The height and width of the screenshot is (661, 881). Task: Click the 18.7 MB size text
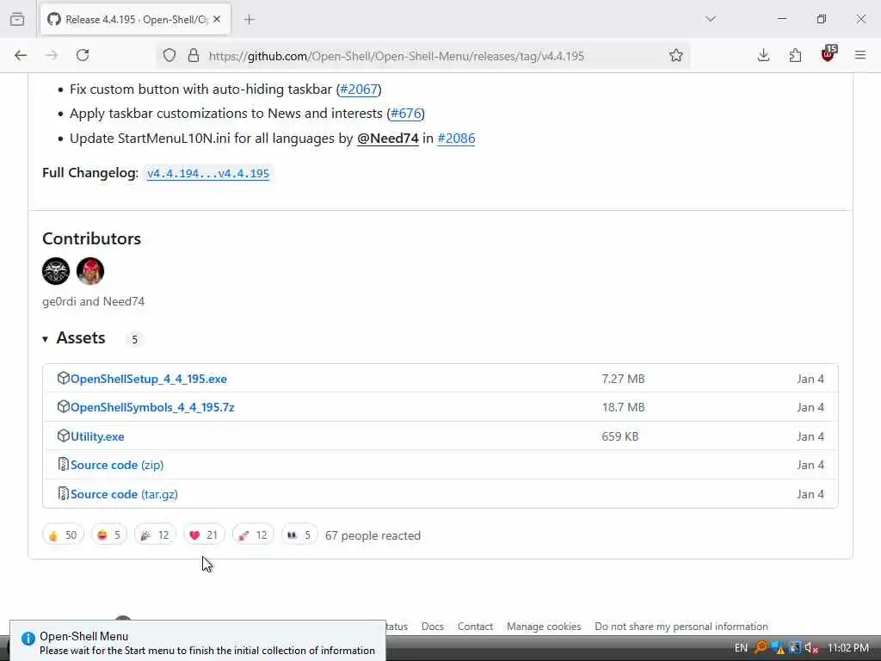(623, 407)
